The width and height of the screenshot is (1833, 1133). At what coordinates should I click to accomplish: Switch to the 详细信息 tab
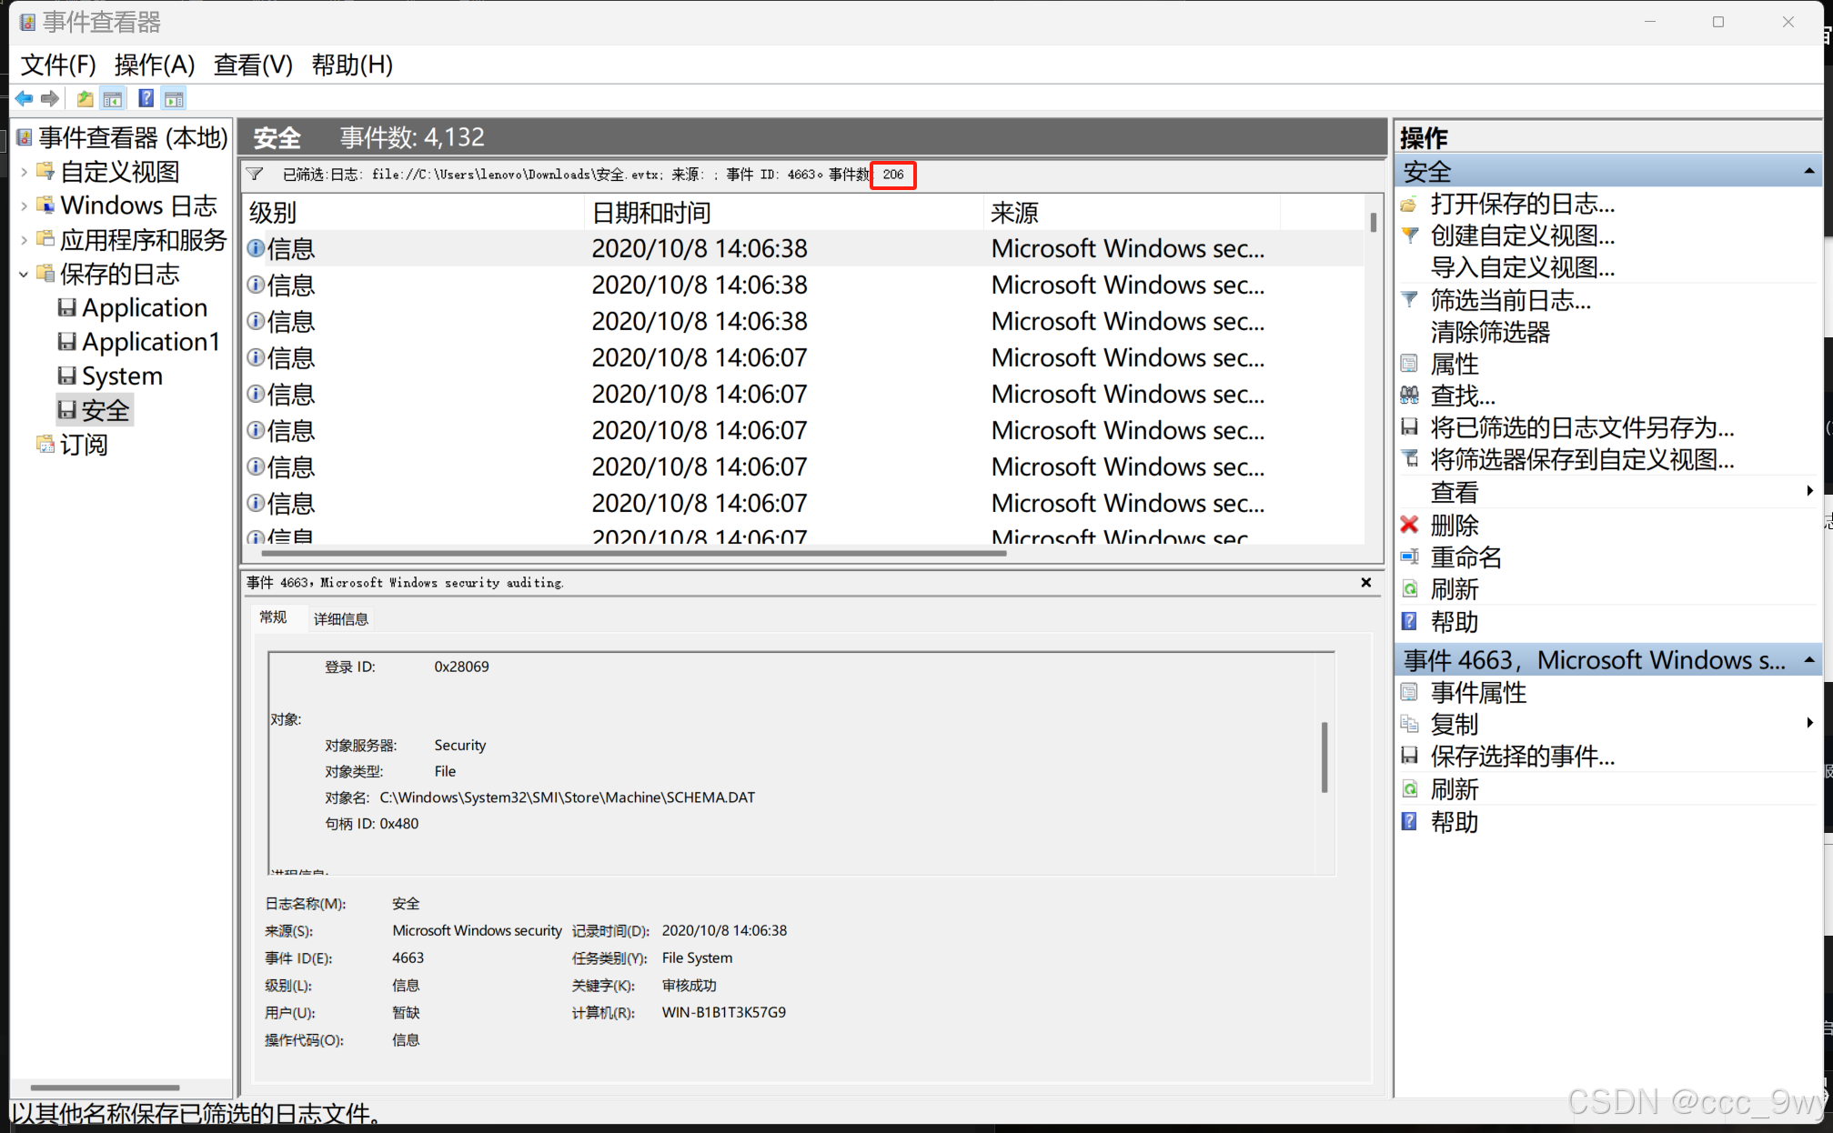341,619
